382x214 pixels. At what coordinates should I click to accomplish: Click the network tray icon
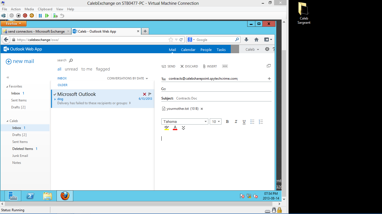249,196
